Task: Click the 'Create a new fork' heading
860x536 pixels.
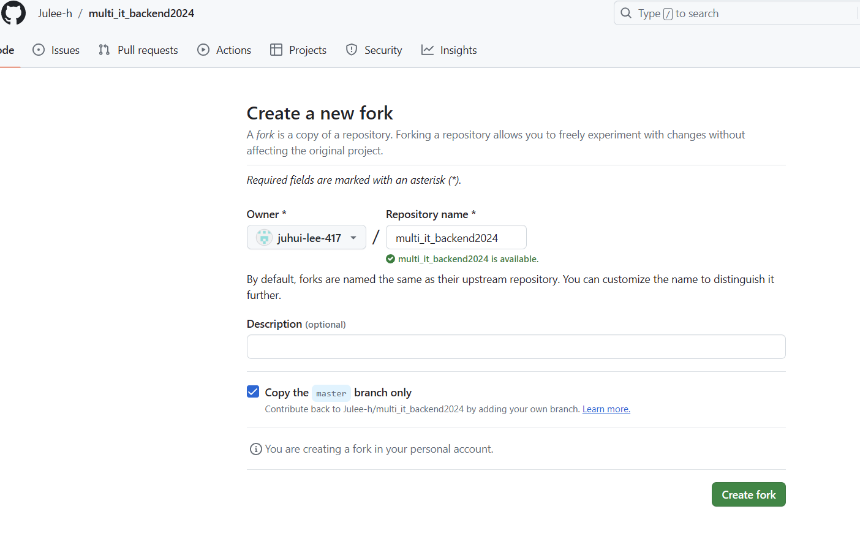Action: point(320,113)
